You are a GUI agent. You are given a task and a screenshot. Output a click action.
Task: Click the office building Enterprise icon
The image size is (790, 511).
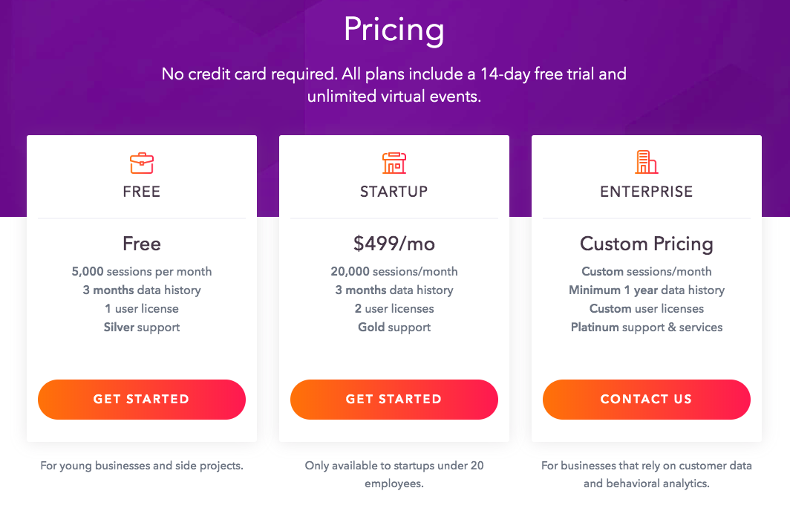tap(646, 162)
